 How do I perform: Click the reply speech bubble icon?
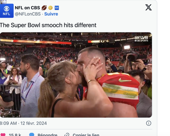[32, 135]
